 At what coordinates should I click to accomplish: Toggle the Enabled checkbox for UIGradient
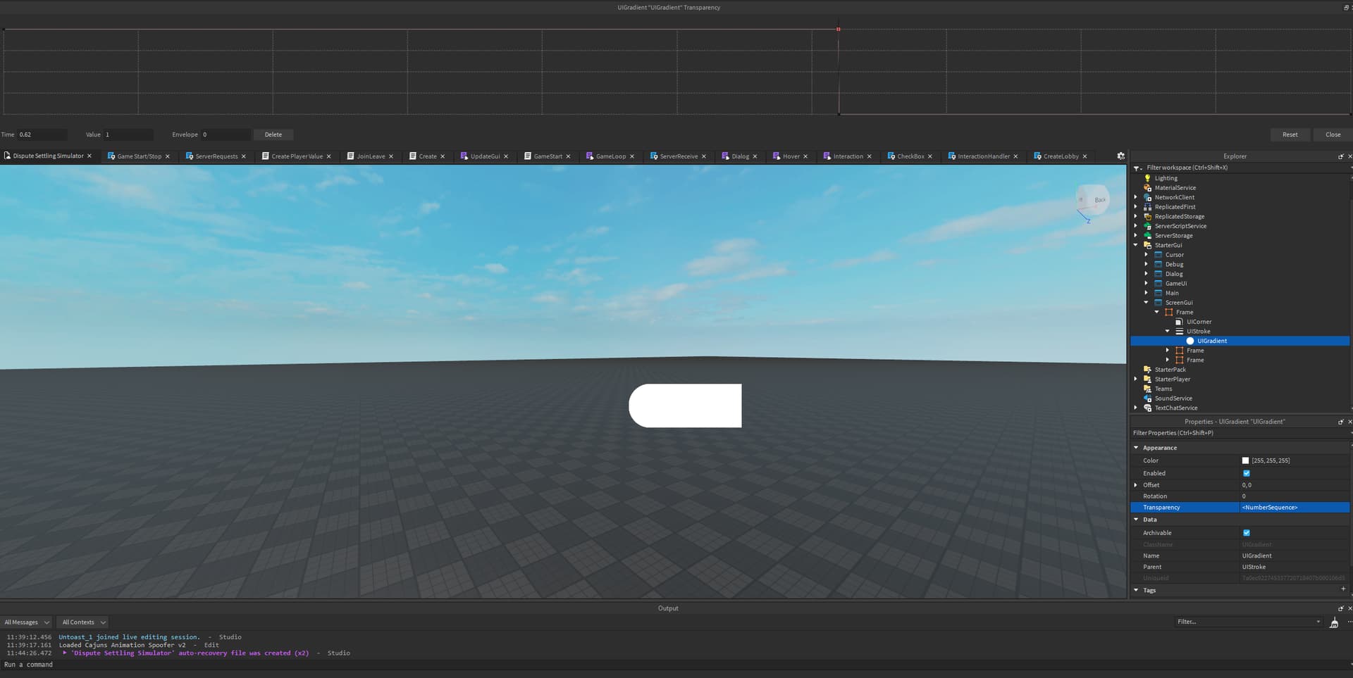(x=1247, y=472)
